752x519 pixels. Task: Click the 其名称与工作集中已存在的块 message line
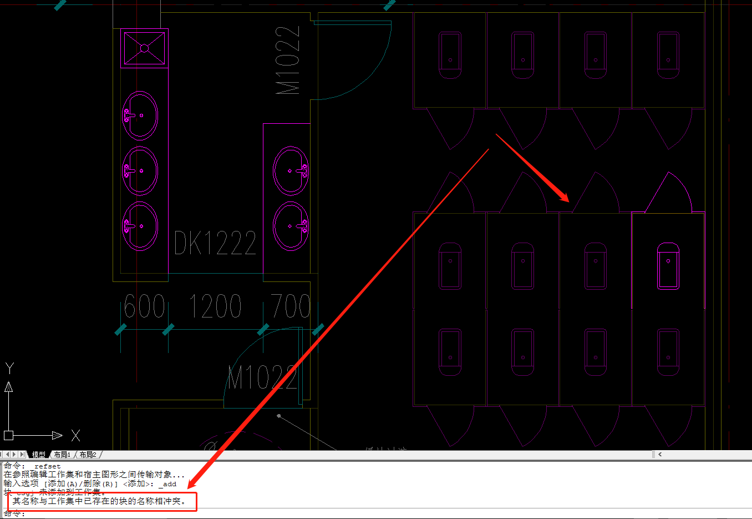pyautogui.click(x=99, y=501)
